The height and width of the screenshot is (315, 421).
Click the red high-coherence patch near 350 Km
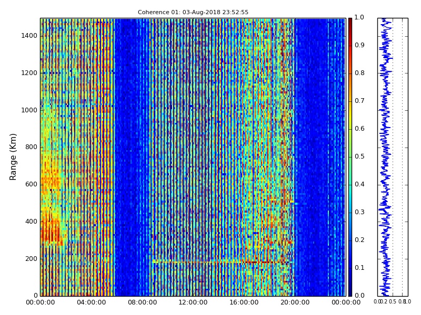[52, 232]
